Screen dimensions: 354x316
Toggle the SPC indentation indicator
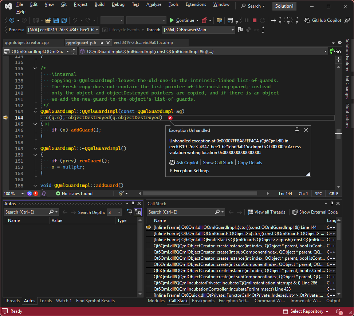(x=318, y=194)
